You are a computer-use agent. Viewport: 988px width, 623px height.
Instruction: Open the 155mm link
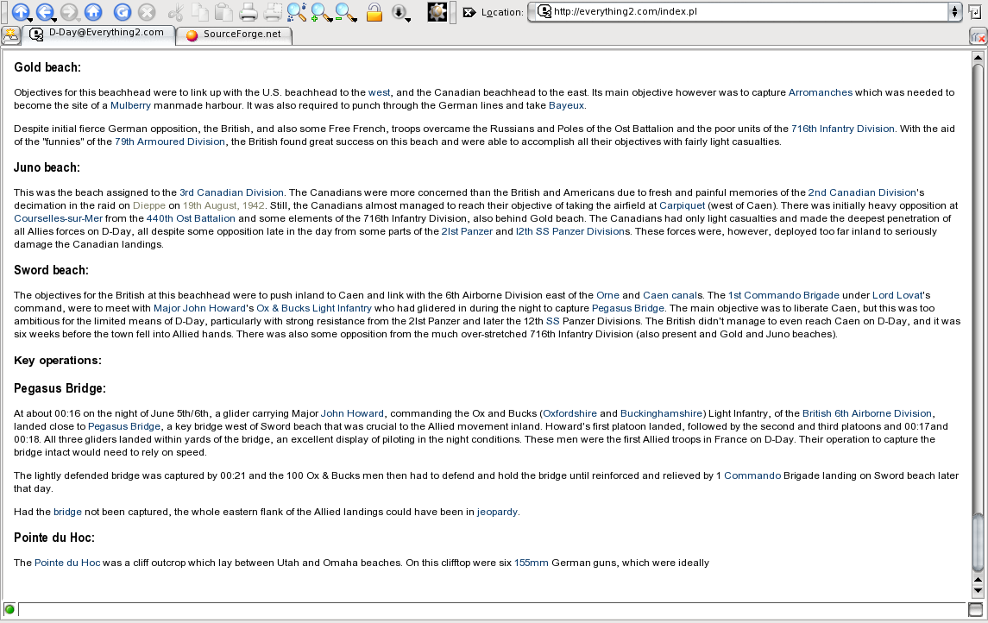point(532,563)
